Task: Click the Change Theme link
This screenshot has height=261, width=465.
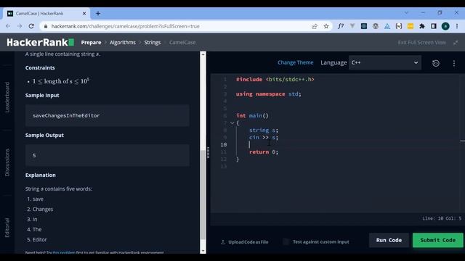Action: (x=296, y=62)
